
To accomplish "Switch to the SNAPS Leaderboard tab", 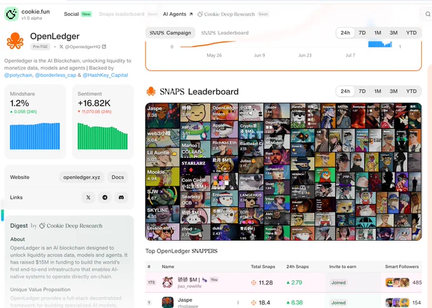I will point(225,33).
